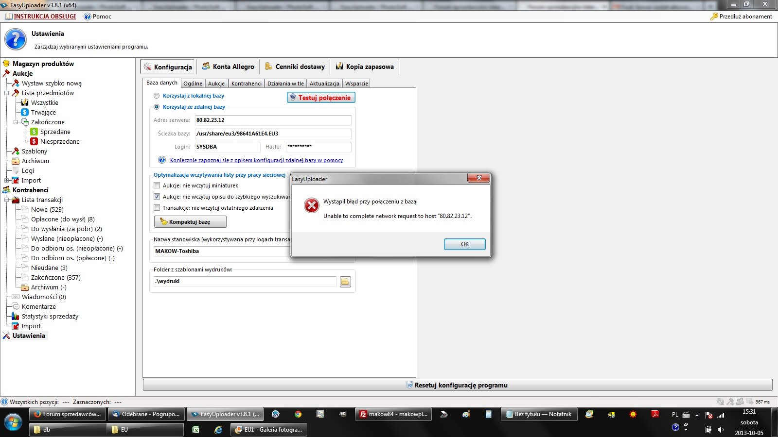Open the zdalnej bazy configuration help link

256,160
